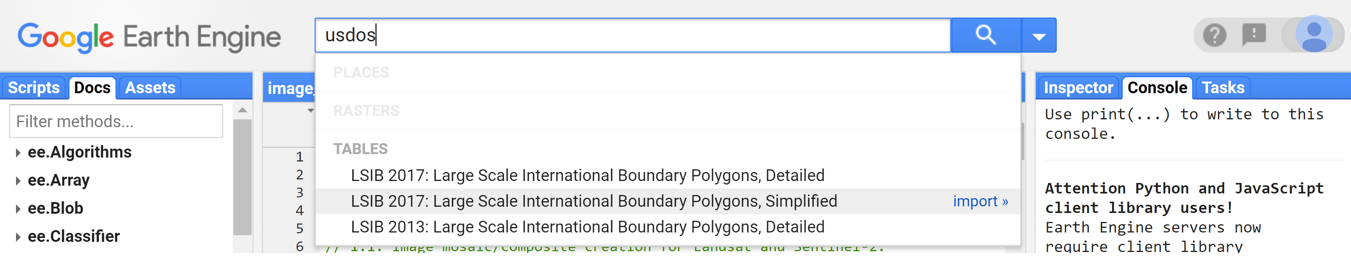This screenshot has width=1351, height=259.
Task: Select LSIB 2013 Detailed boundary polygons result
Action: pos(668,227)
